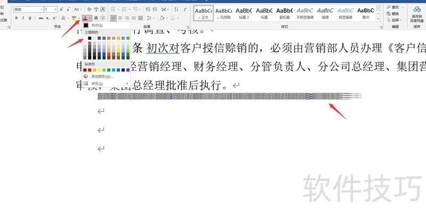Align paragraph to the left
426x220 pixels.
pos(113,18)
